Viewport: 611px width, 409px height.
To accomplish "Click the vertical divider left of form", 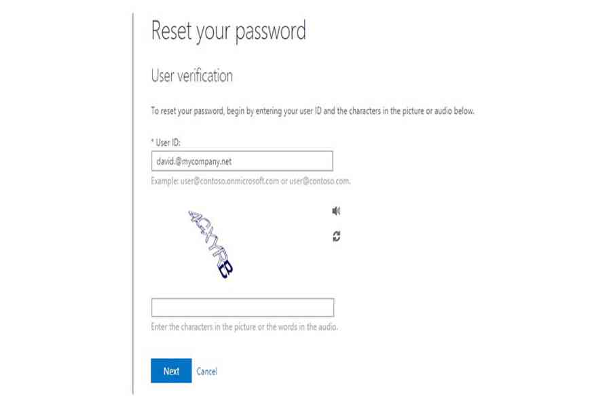I will 132,203.
